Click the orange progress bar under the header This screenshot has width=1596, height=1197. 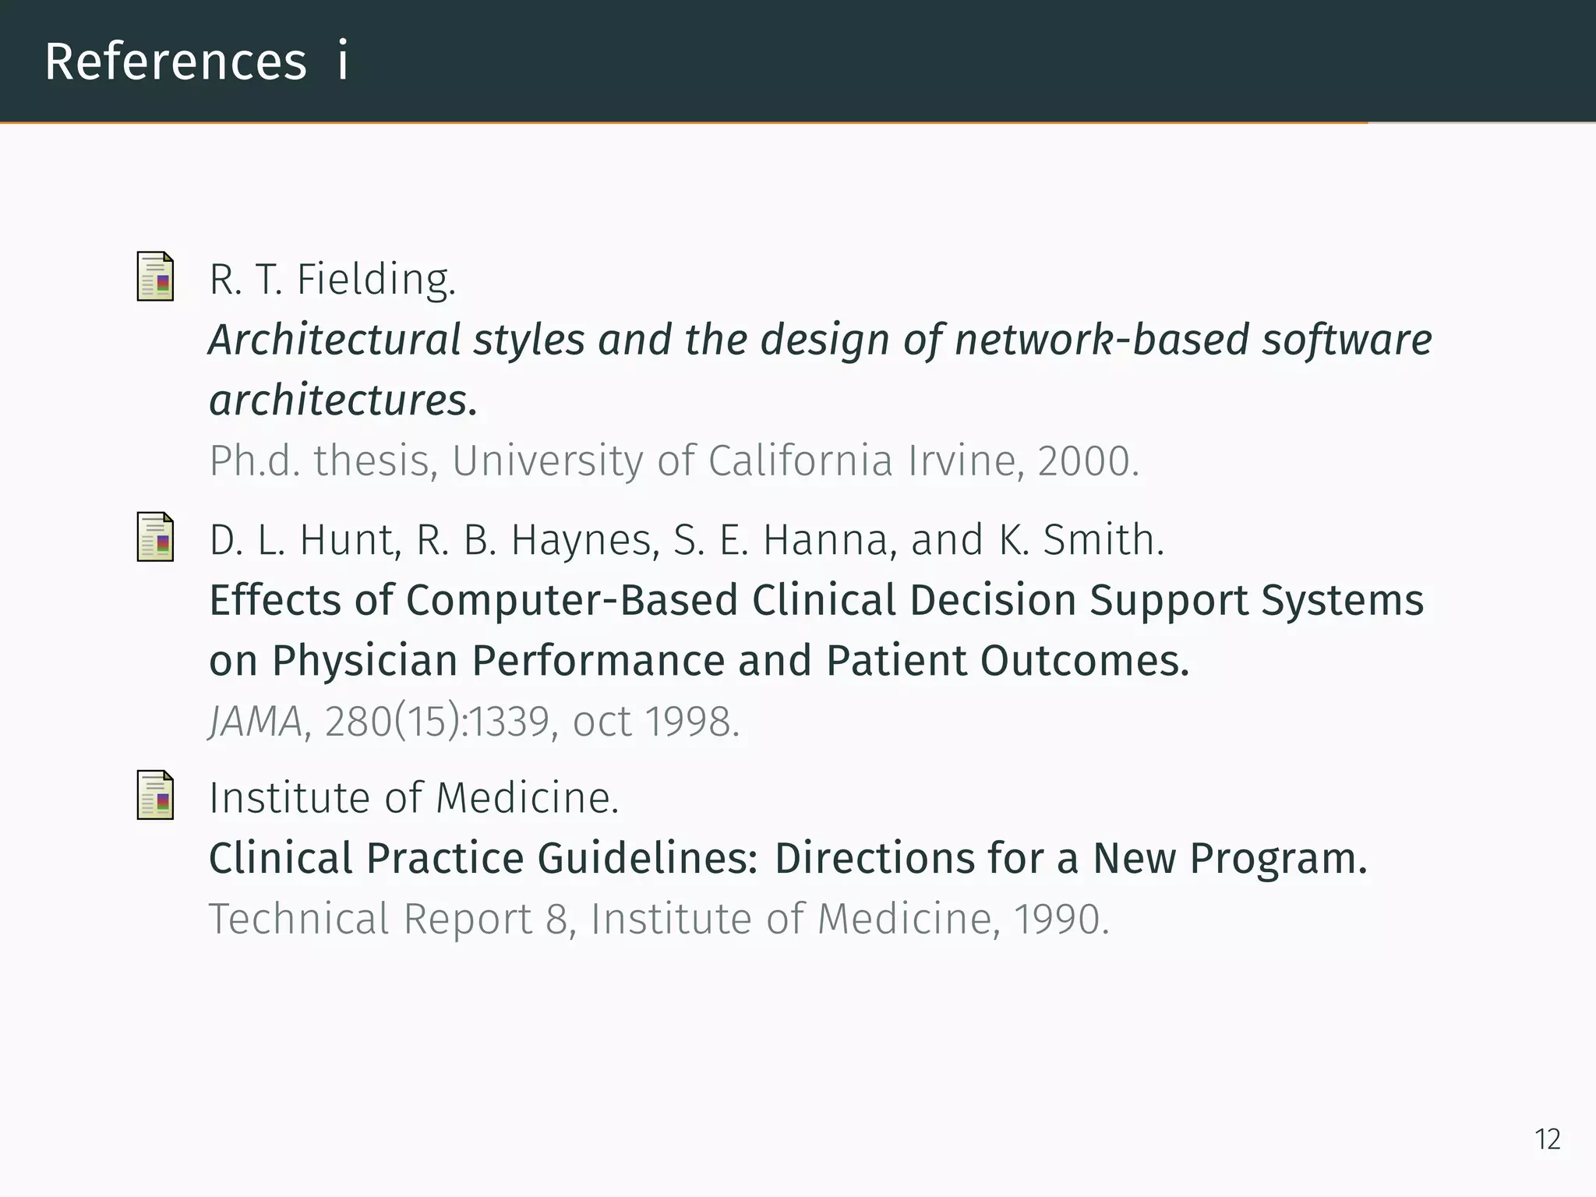[x=683, y=122]
